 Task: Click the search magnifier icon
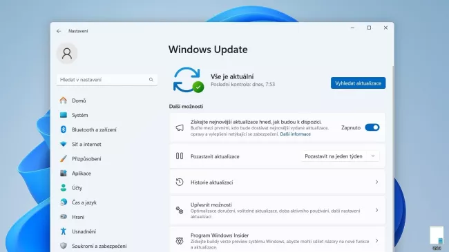(x=151, y=80)
